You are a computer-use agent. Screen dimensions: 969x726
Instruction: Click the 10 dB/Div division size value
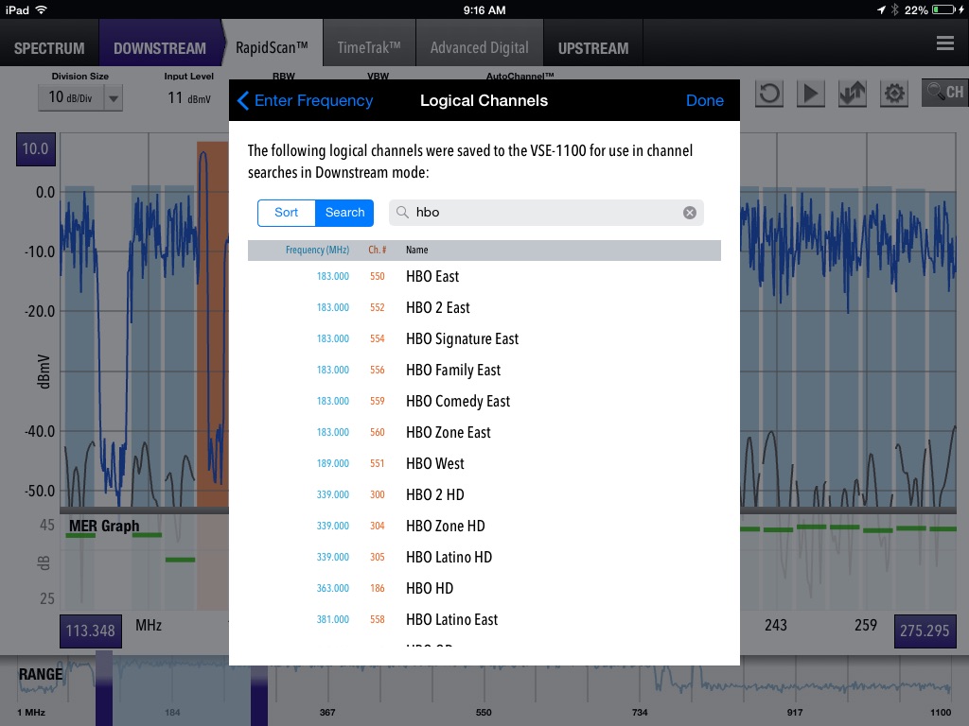point(70,97)
